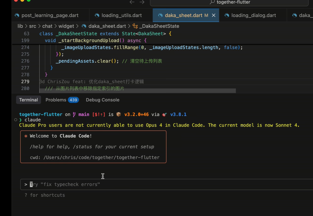Viewport: 313px width, 216px height.
Task: Open the Problems panel tab
Action: click(x=56, y=100)
